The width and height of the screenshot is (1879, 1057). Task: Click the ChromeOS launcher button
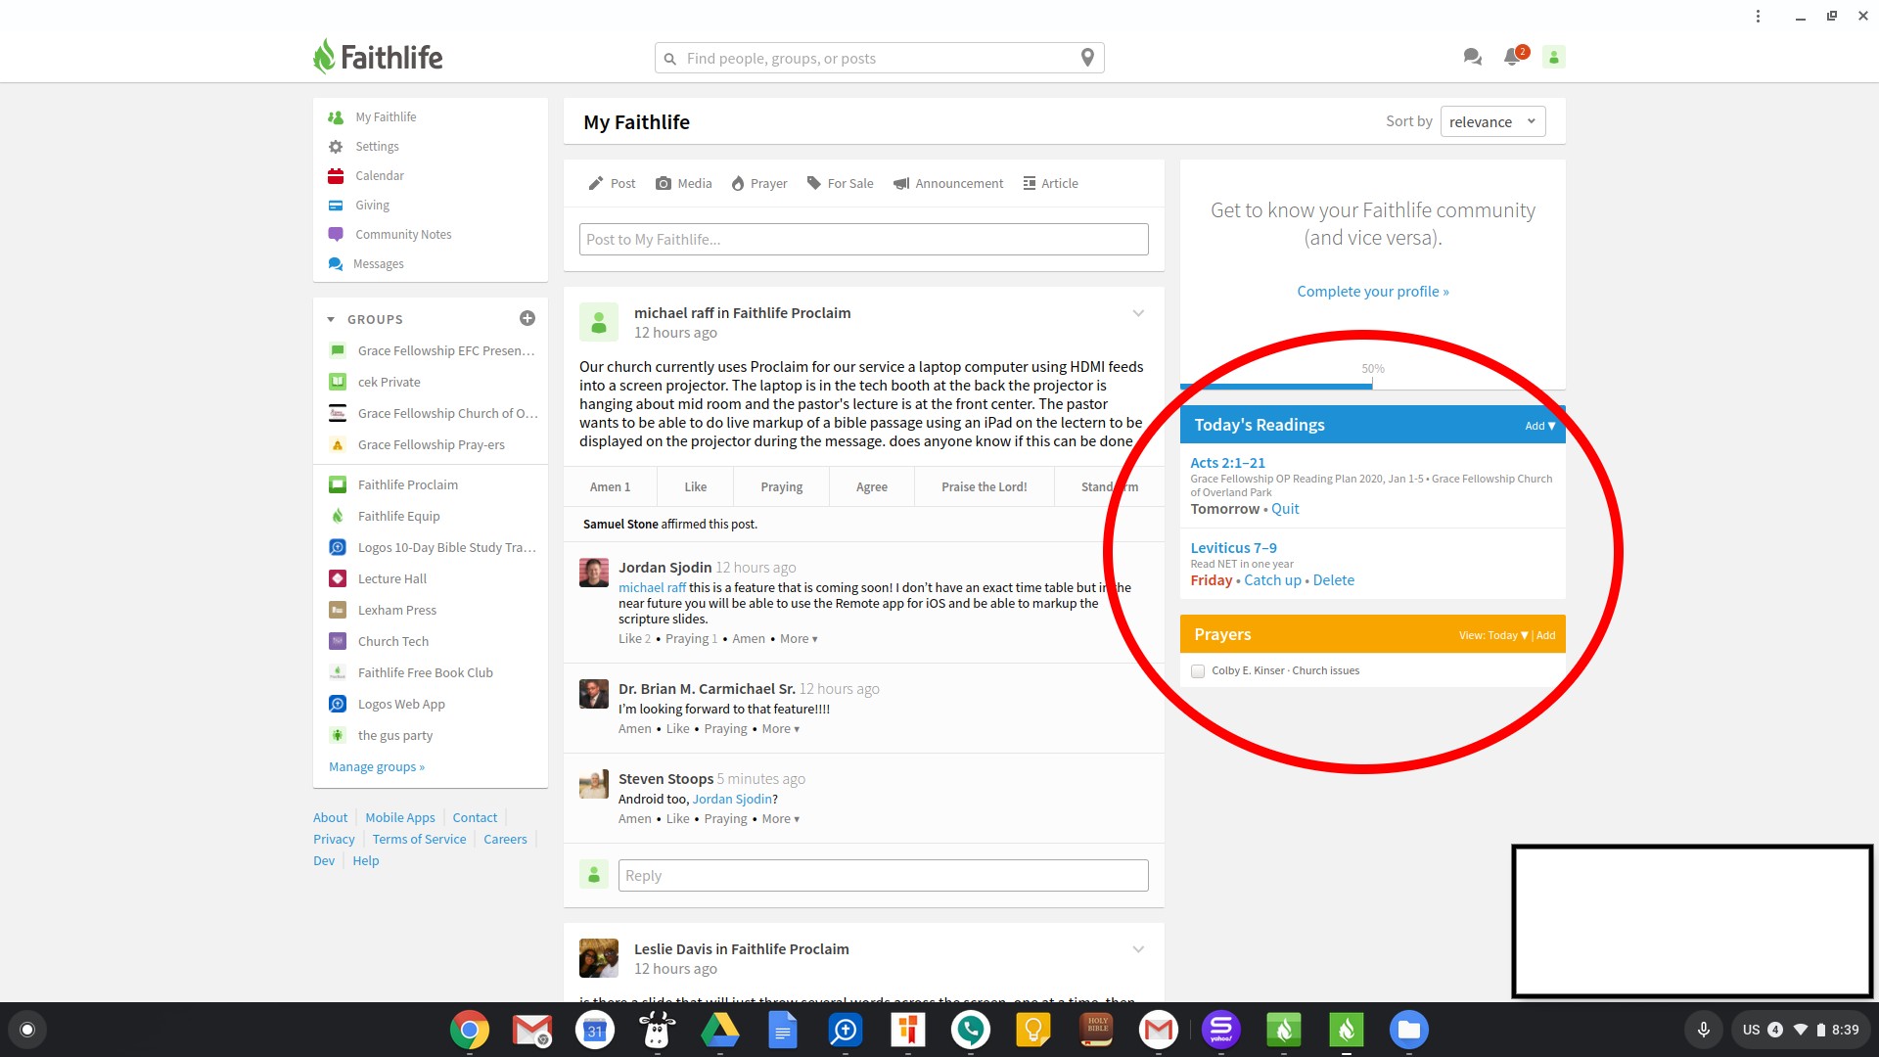coord(27,1030)
